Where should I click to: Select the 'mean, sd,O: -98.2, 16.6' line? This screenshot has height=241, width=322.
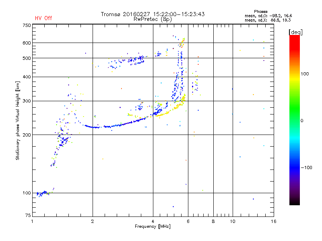[268, 16]
